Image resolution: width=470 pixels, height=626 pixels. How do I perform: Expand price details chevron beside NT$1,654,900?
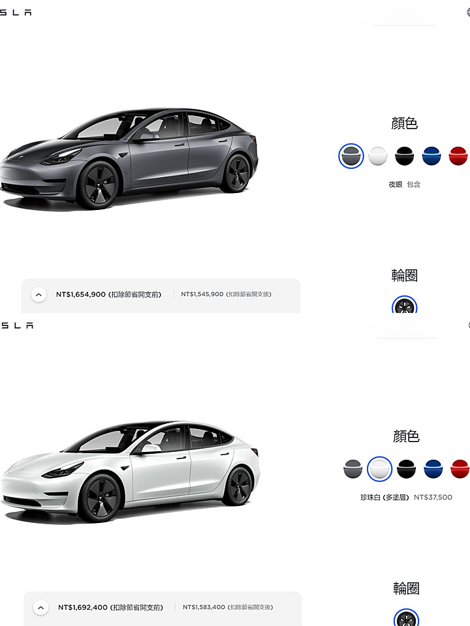[x=39, y=295]
